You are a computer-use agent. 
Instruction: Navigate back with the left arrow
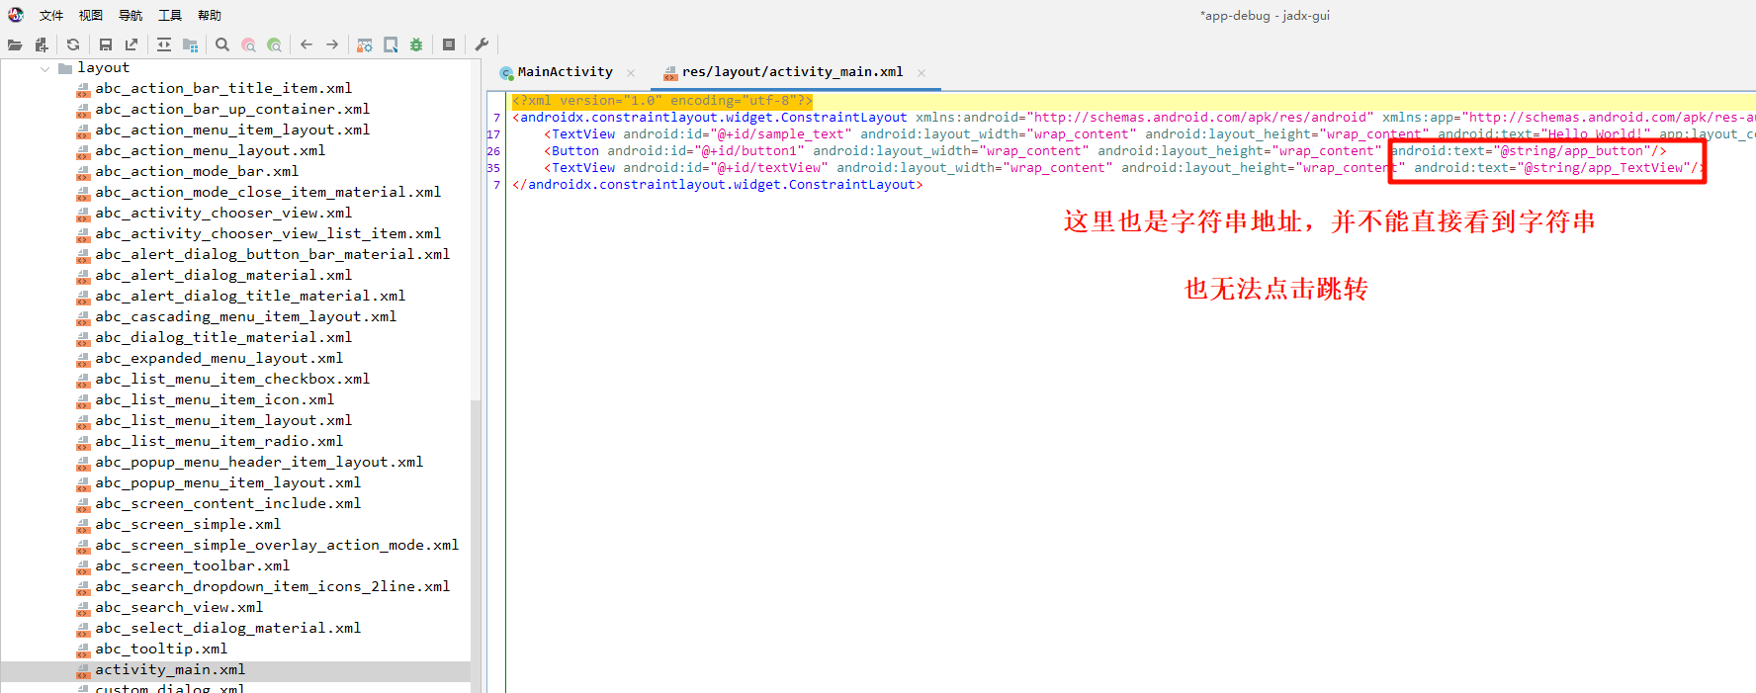tap(307, 44)
